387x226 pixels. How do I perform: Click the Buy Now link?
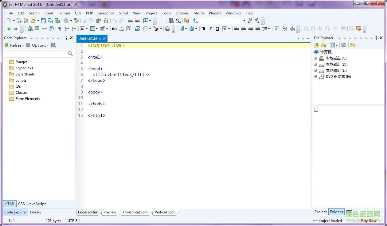pos(369,221)
